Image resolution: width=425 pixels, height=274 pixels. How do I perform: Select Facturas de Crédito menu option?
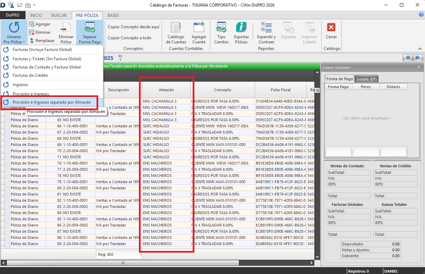30,75
